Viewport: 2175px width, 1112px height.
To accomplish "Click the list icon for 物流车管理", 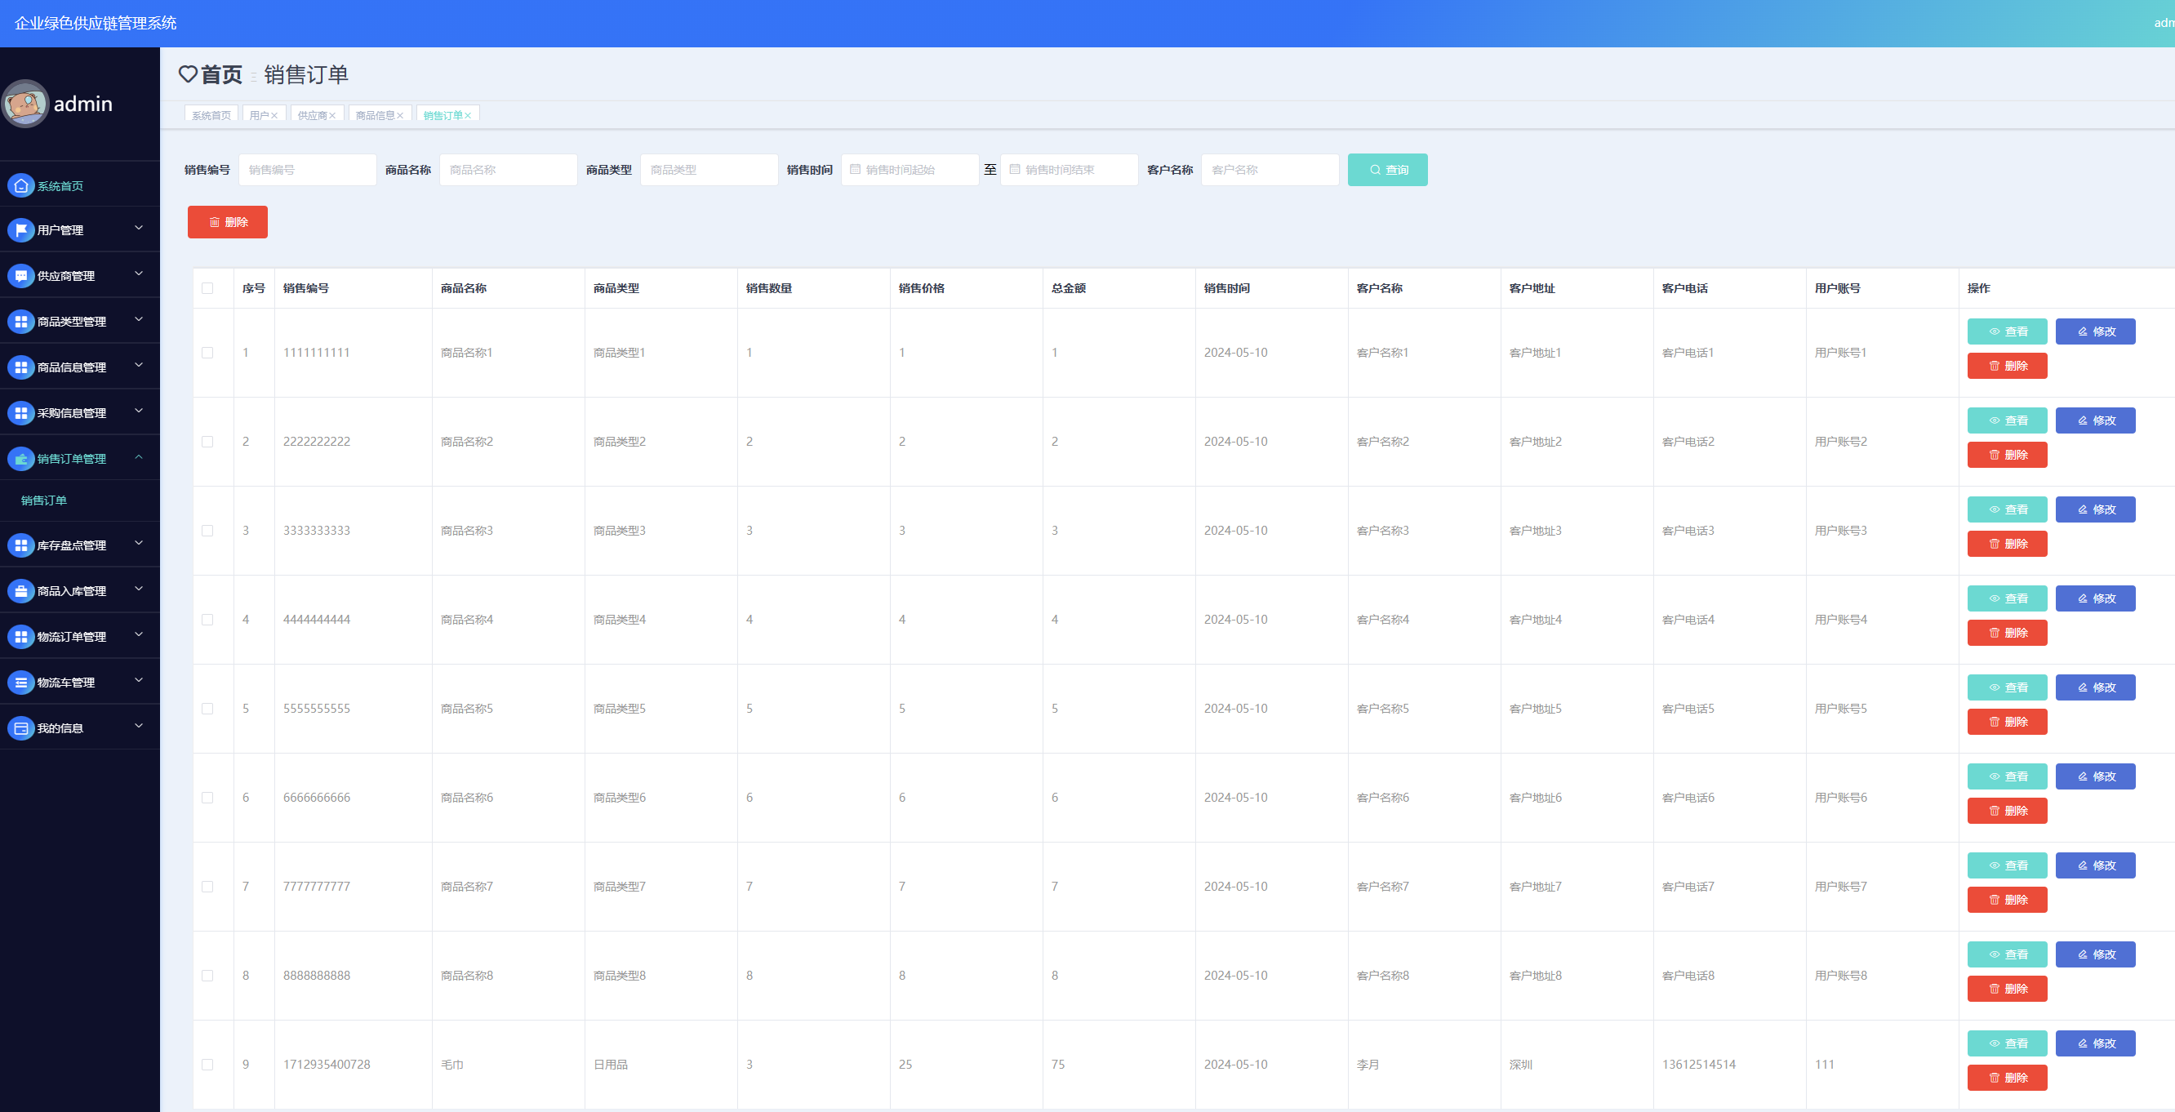I will [x=21, y=683].
